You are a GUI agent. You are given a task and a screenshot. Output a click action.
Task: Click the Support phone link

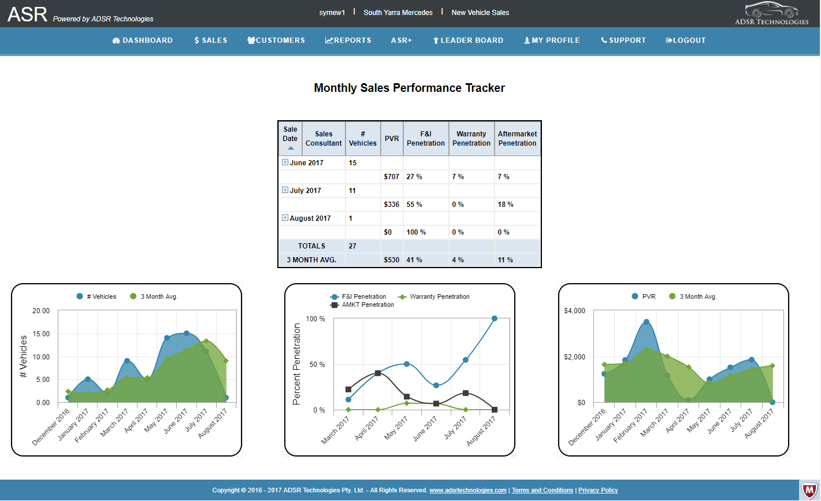[x=623, y=40]
